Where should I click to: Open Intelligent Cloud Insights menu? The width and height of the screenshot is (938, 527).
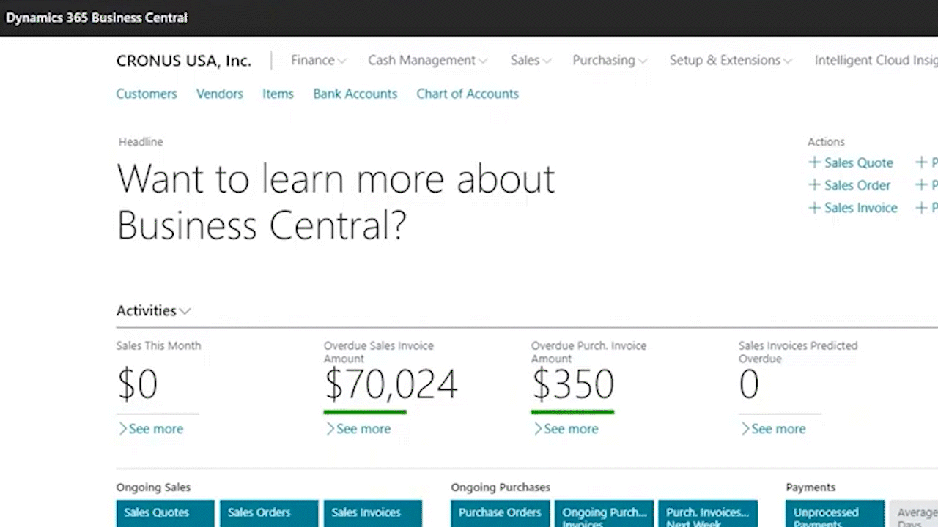[876, 60]
